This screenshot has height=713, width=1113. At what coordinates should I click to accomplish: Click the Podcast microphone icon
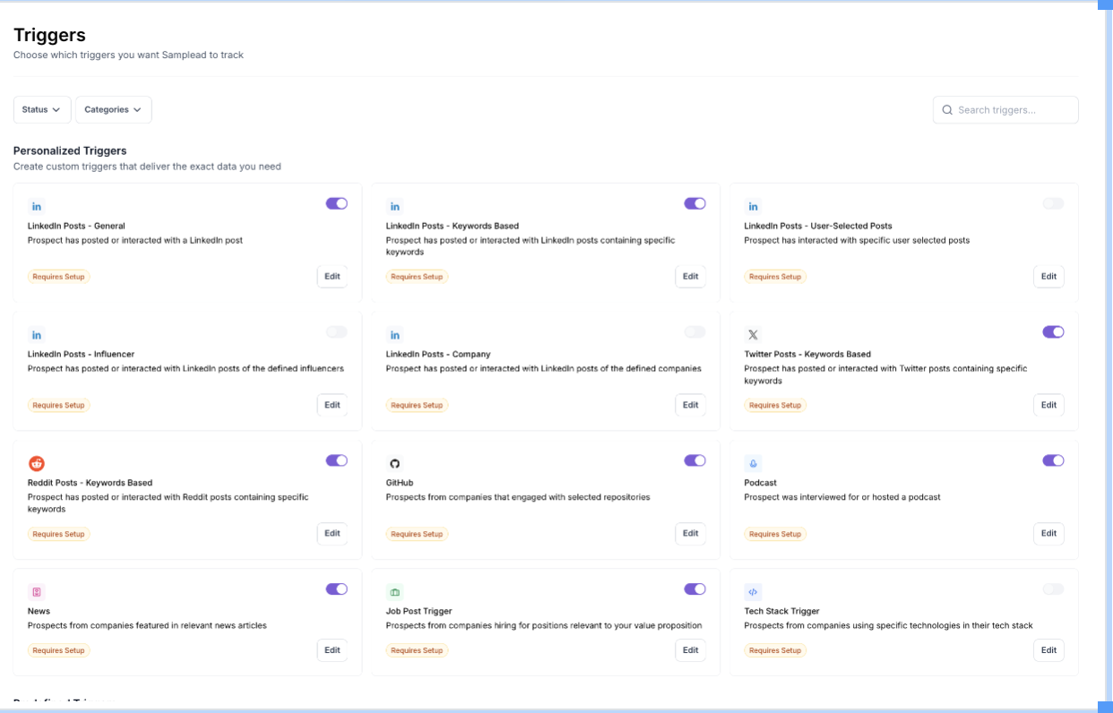754,463
